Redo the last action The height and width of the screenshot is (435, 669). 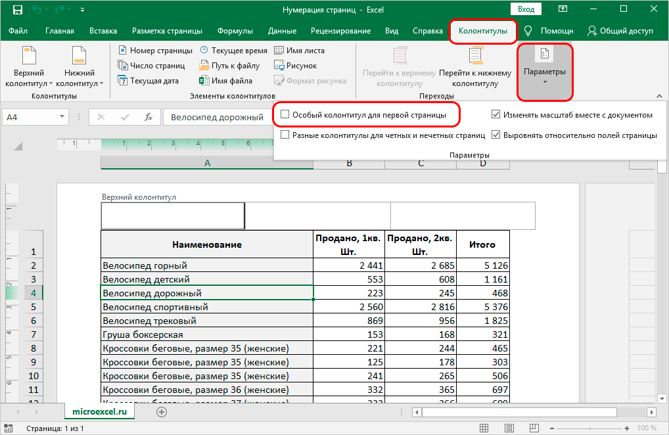[60, 9]
